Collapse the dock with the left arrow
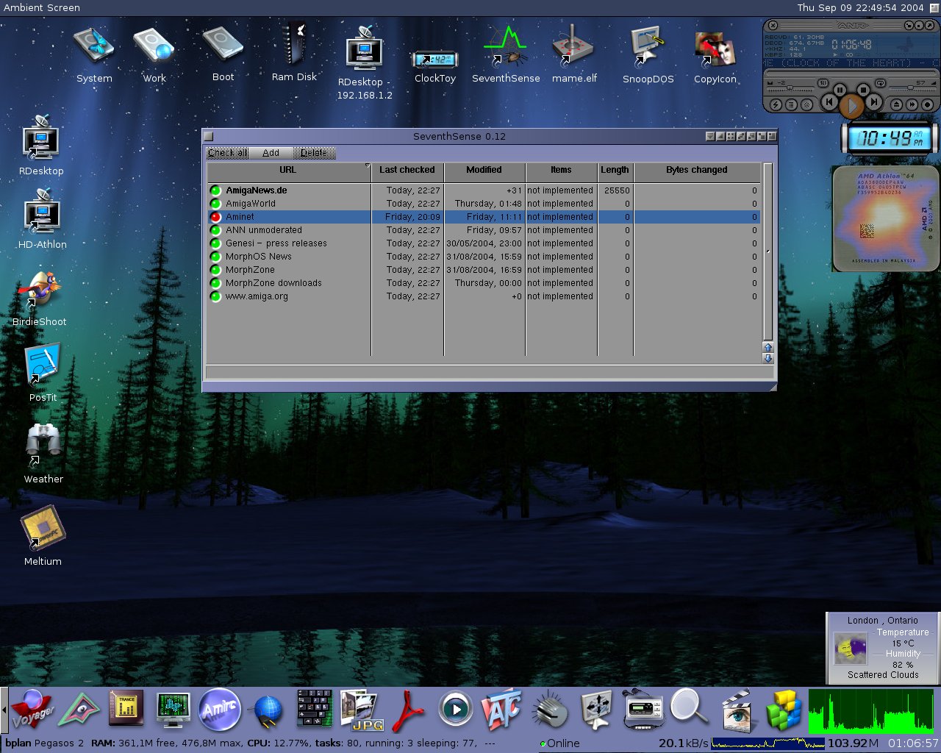Image resolution: width=941 pixels, height=753 pixels. point(4,710)
